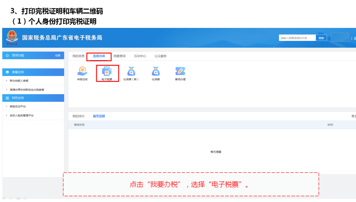Viewport: 356px width, 202px height.
Task: Advance with the slideshow forward arrow
Action: click(25, 198)
